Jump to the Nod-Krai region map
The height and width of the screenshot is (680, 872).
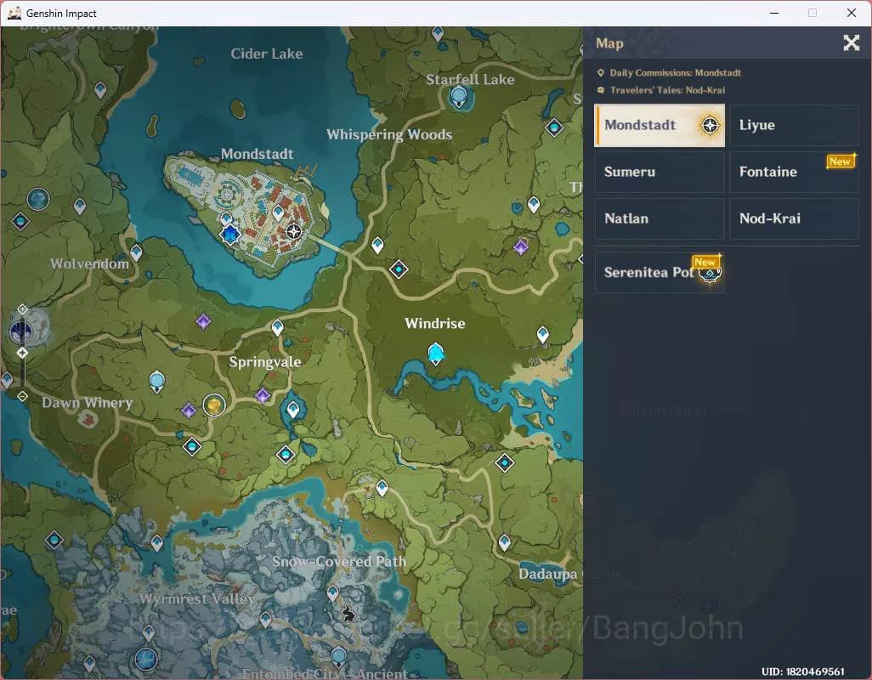click(x=794, y=218)
